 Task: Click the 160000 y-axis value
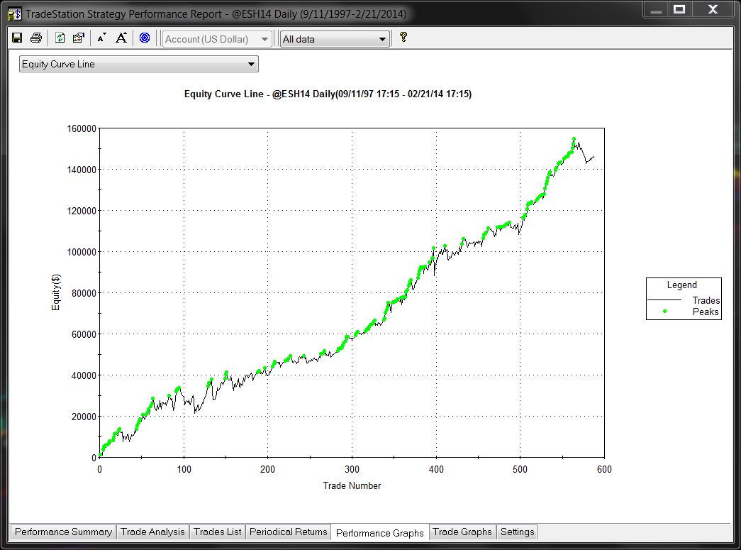(x=82, y=128)
